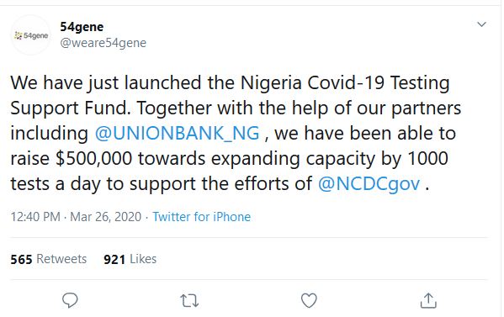The image size is (504, 317).
Task: Click the 'Nigeria Covid-19 Testing' text
Action: pos(345,82)
